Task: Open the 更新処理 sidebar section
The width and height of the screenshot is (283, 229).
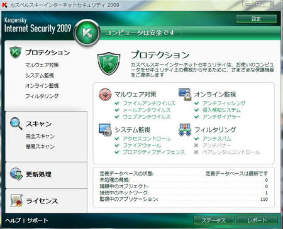Action: [38, 174]
